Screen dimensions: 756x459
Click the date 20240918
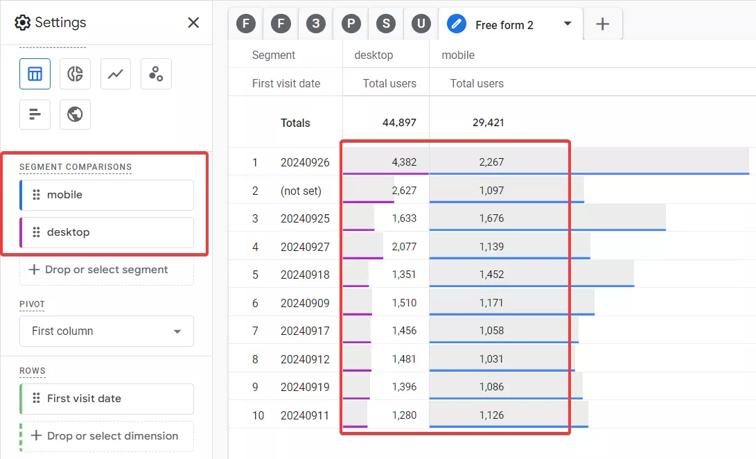[x=305, y=275]
